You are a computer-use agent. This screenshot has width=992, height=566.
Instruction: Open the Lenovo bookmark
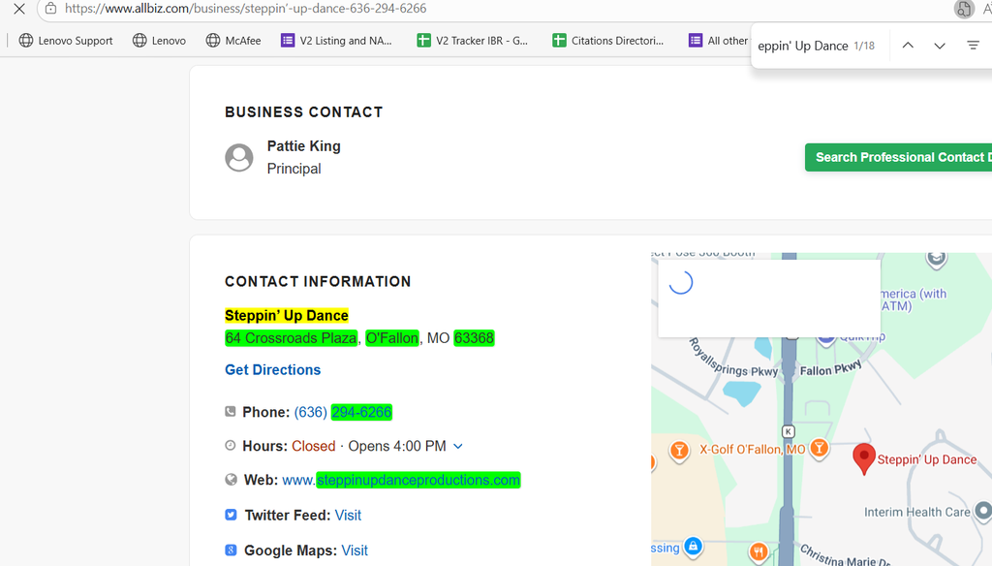click(159, 41)
